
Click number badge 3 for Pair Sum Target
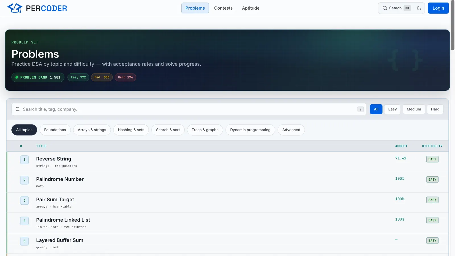point(24,200)
